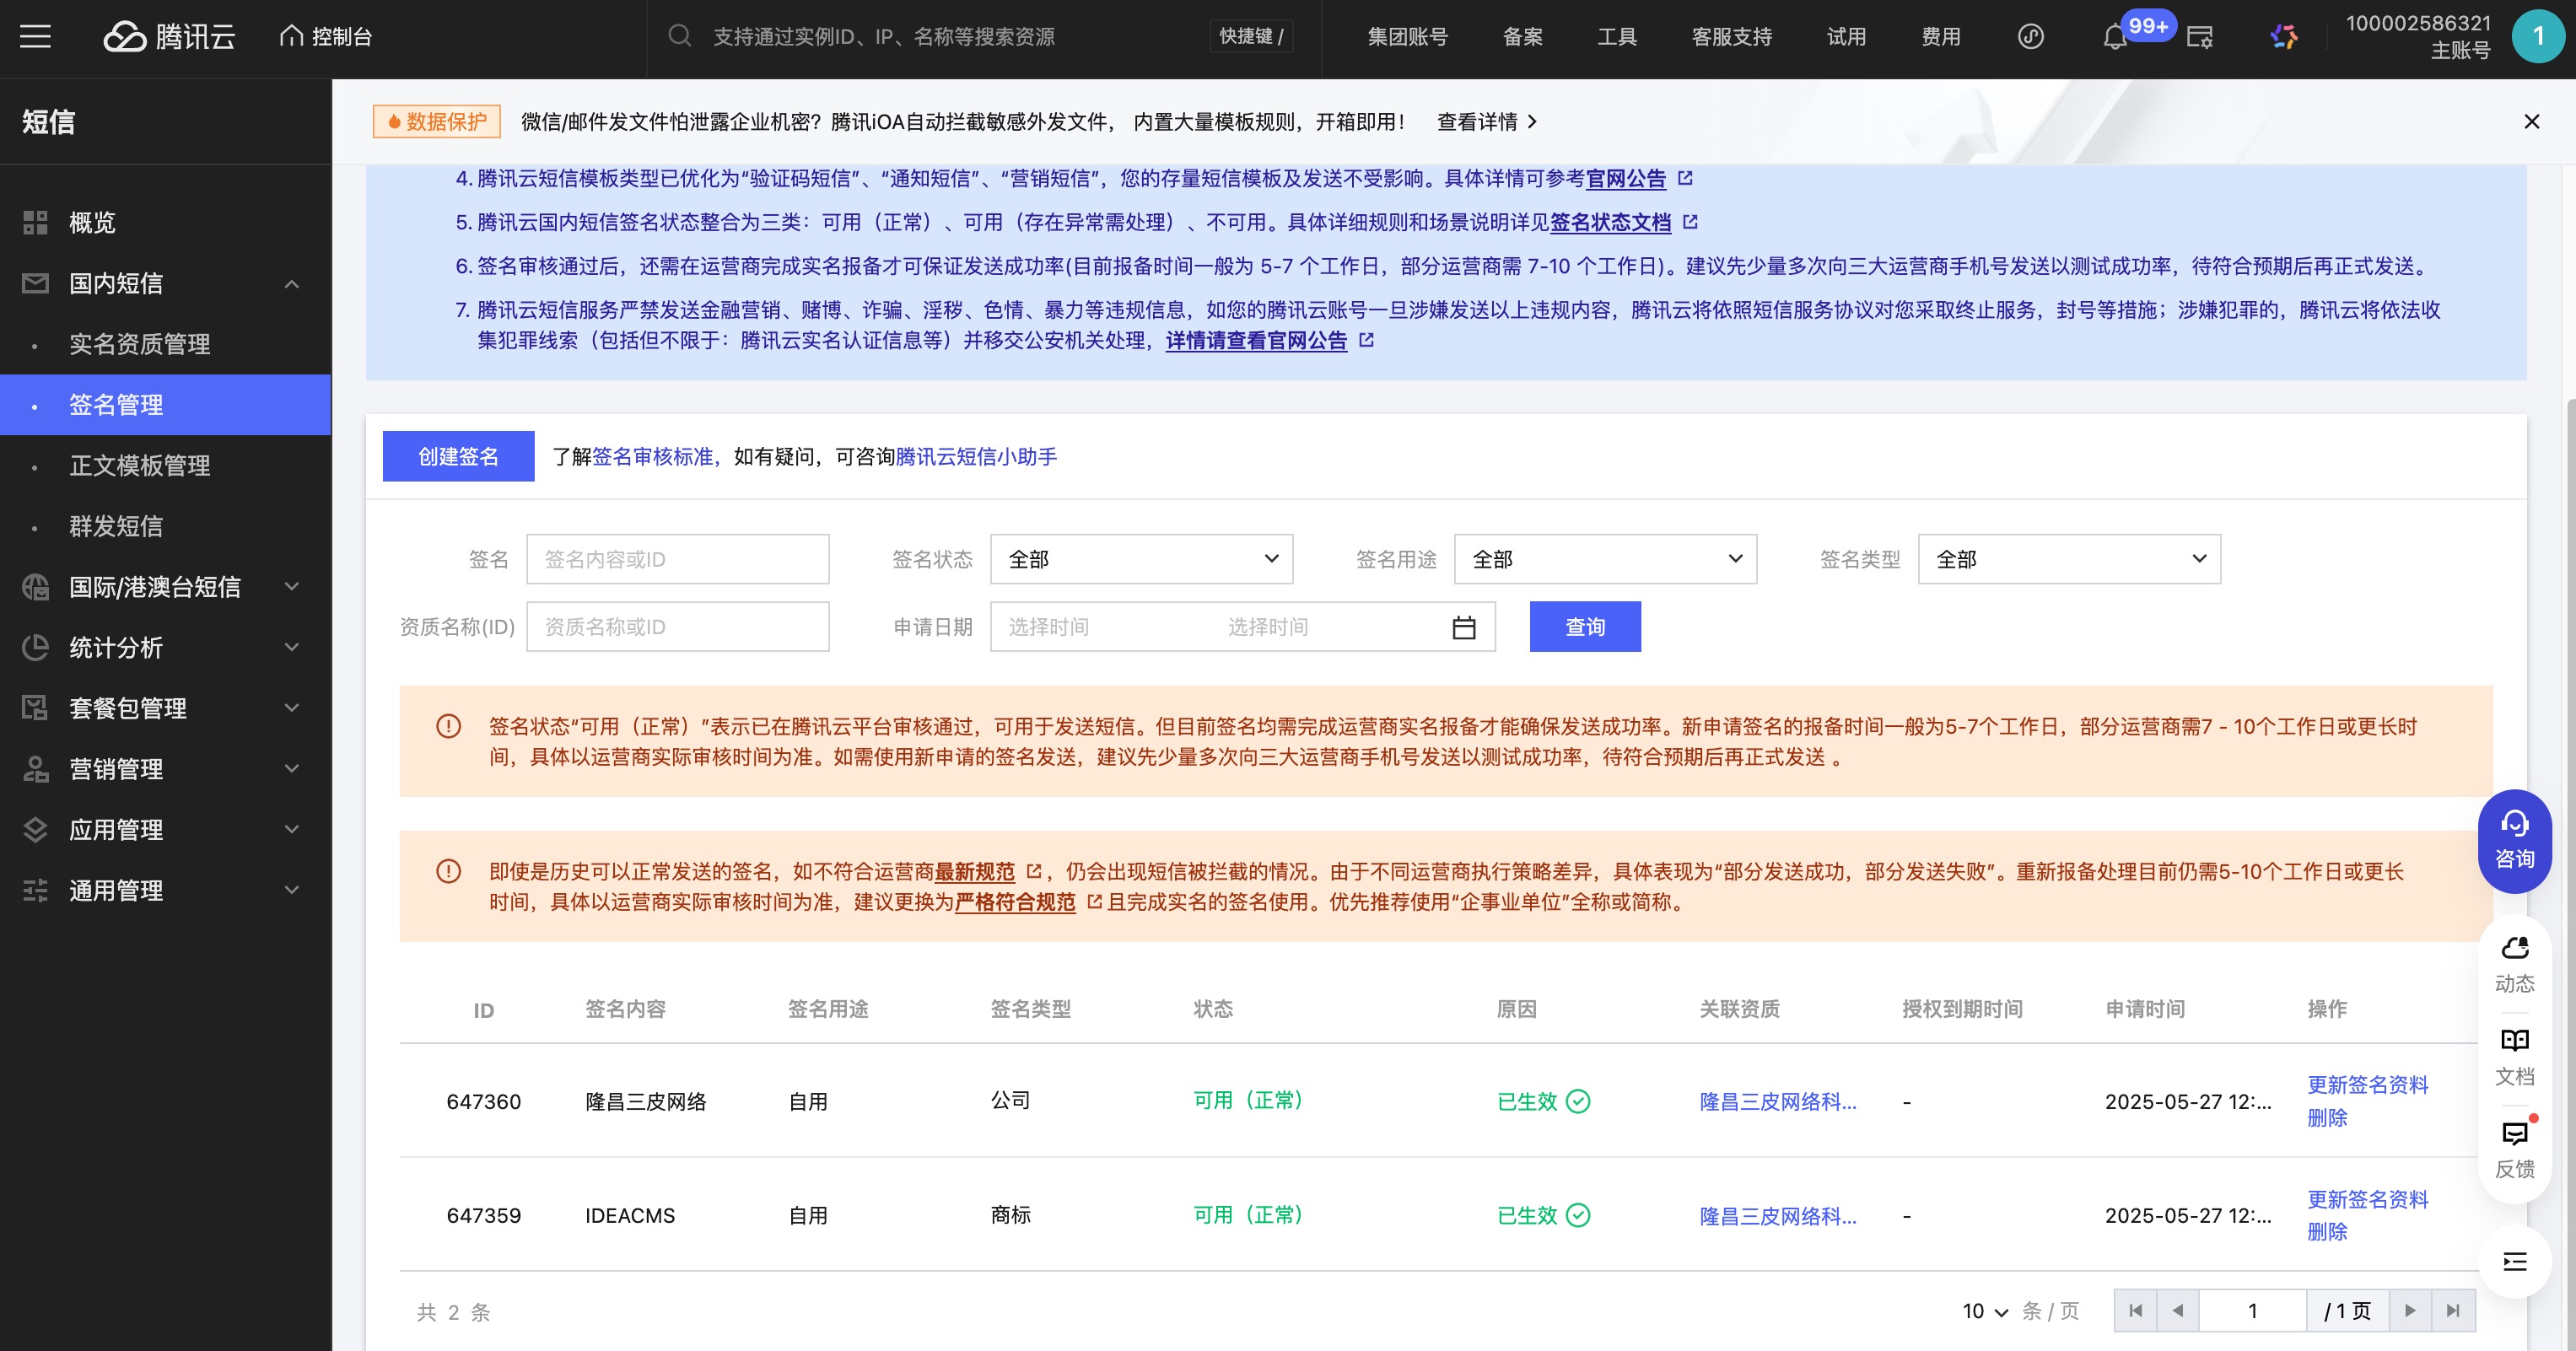Click the 创建签名 button
Viewport: 2576px width, 1351px height.
(x=458, y=457)
